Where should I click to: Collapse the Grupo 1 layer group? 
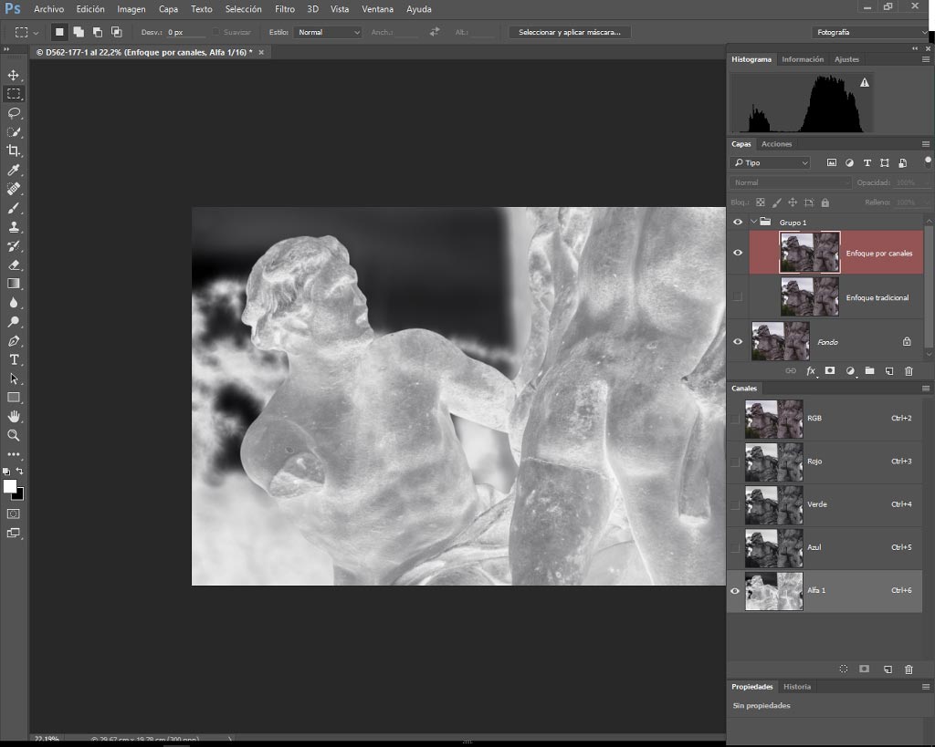click(753, 222)
